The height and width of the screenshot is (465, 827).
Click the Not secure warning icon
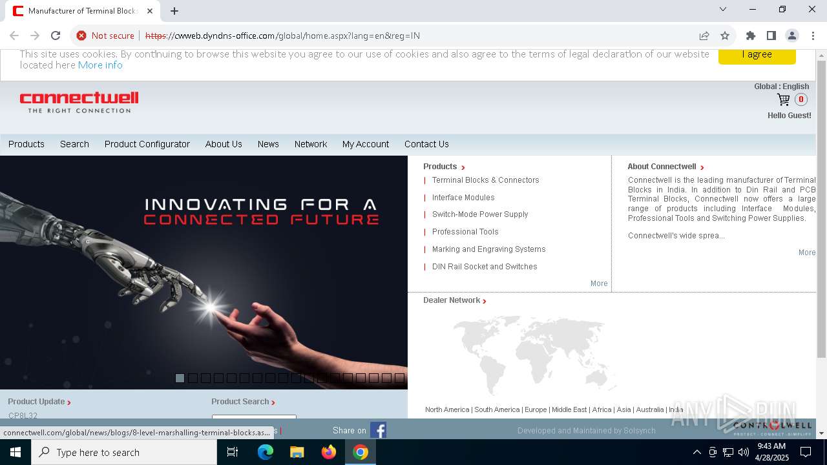click(81, 36)
